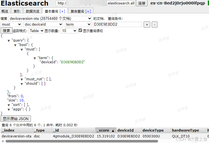Click the scrollbar left arrow
Viewport: 209px width, 143px height.
pos(3,141)
